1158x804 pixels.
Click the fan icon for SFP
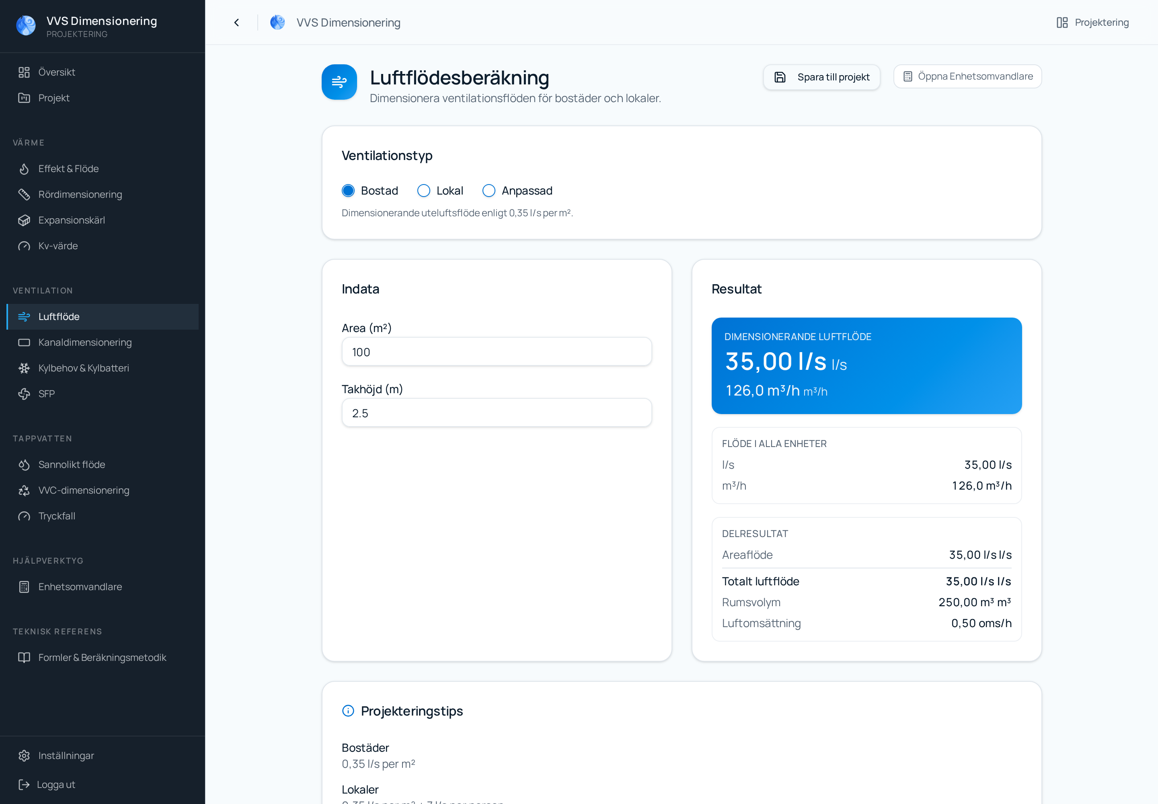coord(24,394)
